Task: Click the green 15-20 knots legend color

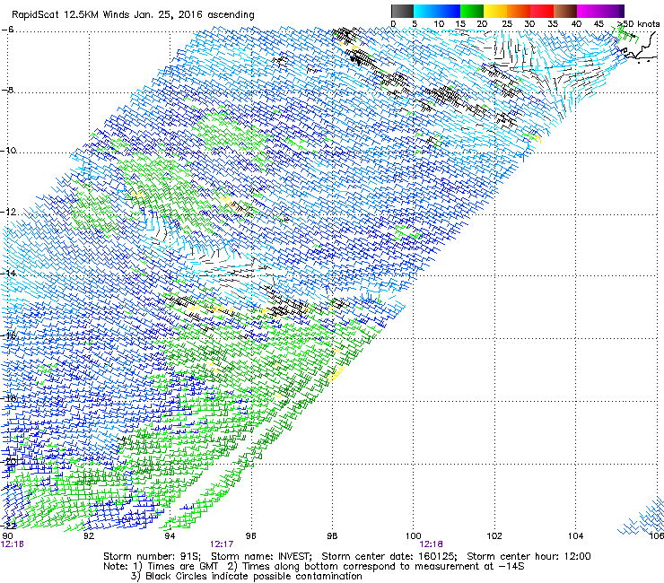Action: point(472,11)
